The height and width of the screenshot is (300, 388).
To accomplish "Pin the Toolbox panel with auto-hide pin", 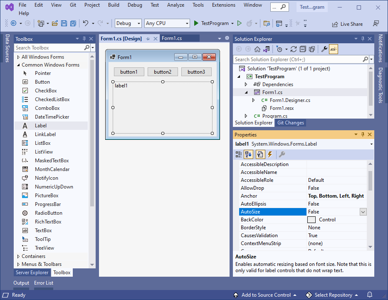I will click(84, 39).
